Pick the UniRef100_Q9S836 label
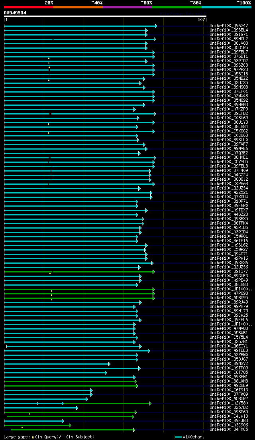255x440 pixels. (x=229, y=263)
